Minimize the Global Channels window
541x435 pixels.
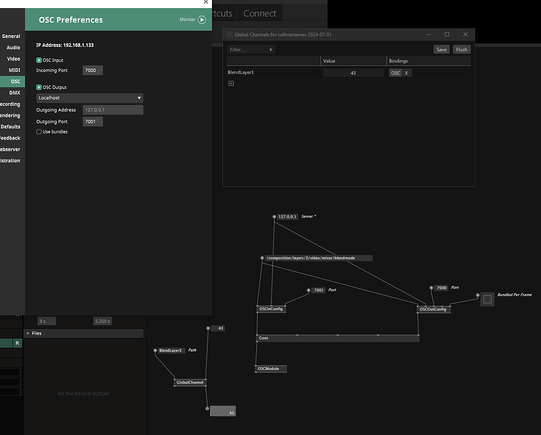(429, 34)
